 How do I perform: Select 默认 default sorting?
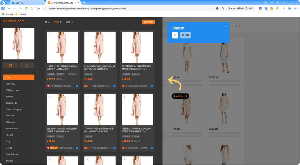47,22
